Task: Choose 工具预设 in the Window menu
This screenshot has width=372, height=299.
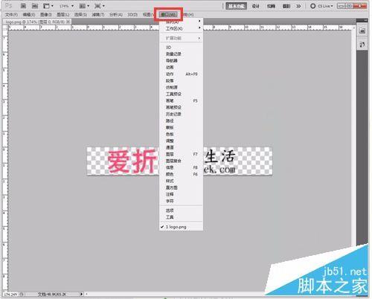Action: (x=181, y=94)
